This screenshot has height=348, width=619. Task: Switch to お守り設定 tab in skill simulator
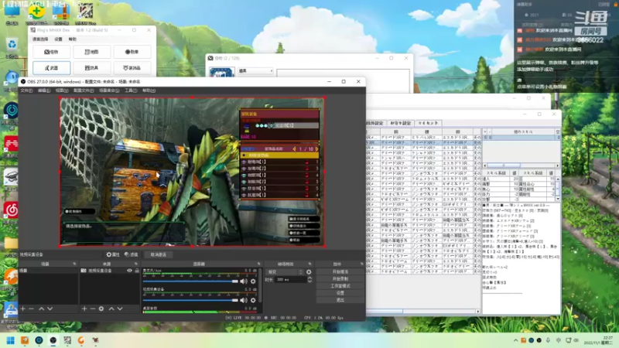(x=400, y=123)
